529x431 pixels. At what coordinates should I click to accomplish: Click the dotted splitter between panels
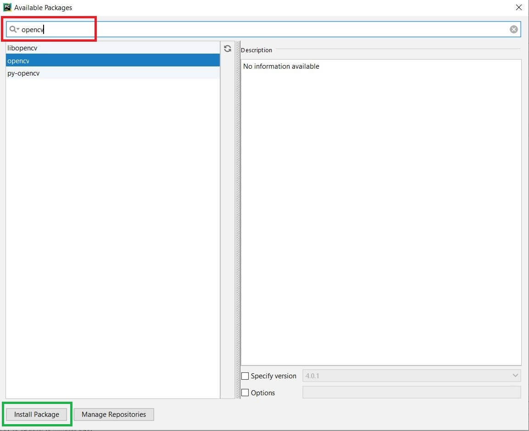pyautogui.click(x=238, y=220)
